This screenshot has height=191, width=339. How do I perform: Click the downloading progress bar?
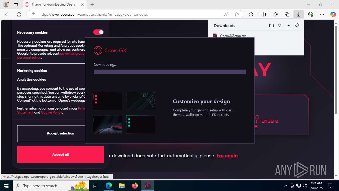click(x=170, y=72)
